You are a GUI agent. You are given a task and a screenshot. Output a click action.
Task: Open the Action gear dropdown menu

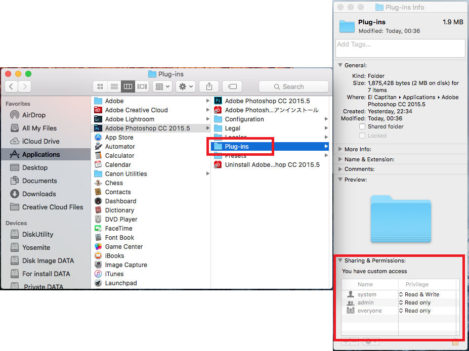pyautogui.click(x=185, y=86)
